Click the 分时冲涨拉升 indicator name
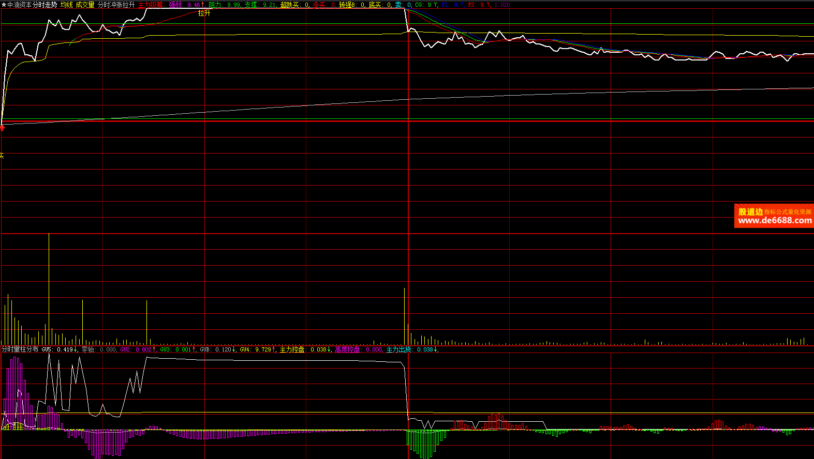Screen dimensions: 814x459 click(x=116, y=5)
